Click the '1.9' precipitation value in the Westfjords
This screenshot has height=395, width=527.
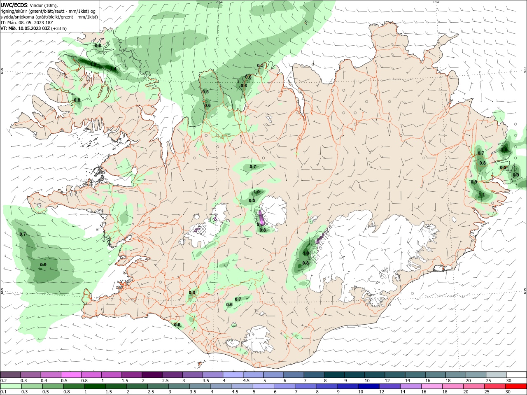pyautogui.click(x=93, y=64)
